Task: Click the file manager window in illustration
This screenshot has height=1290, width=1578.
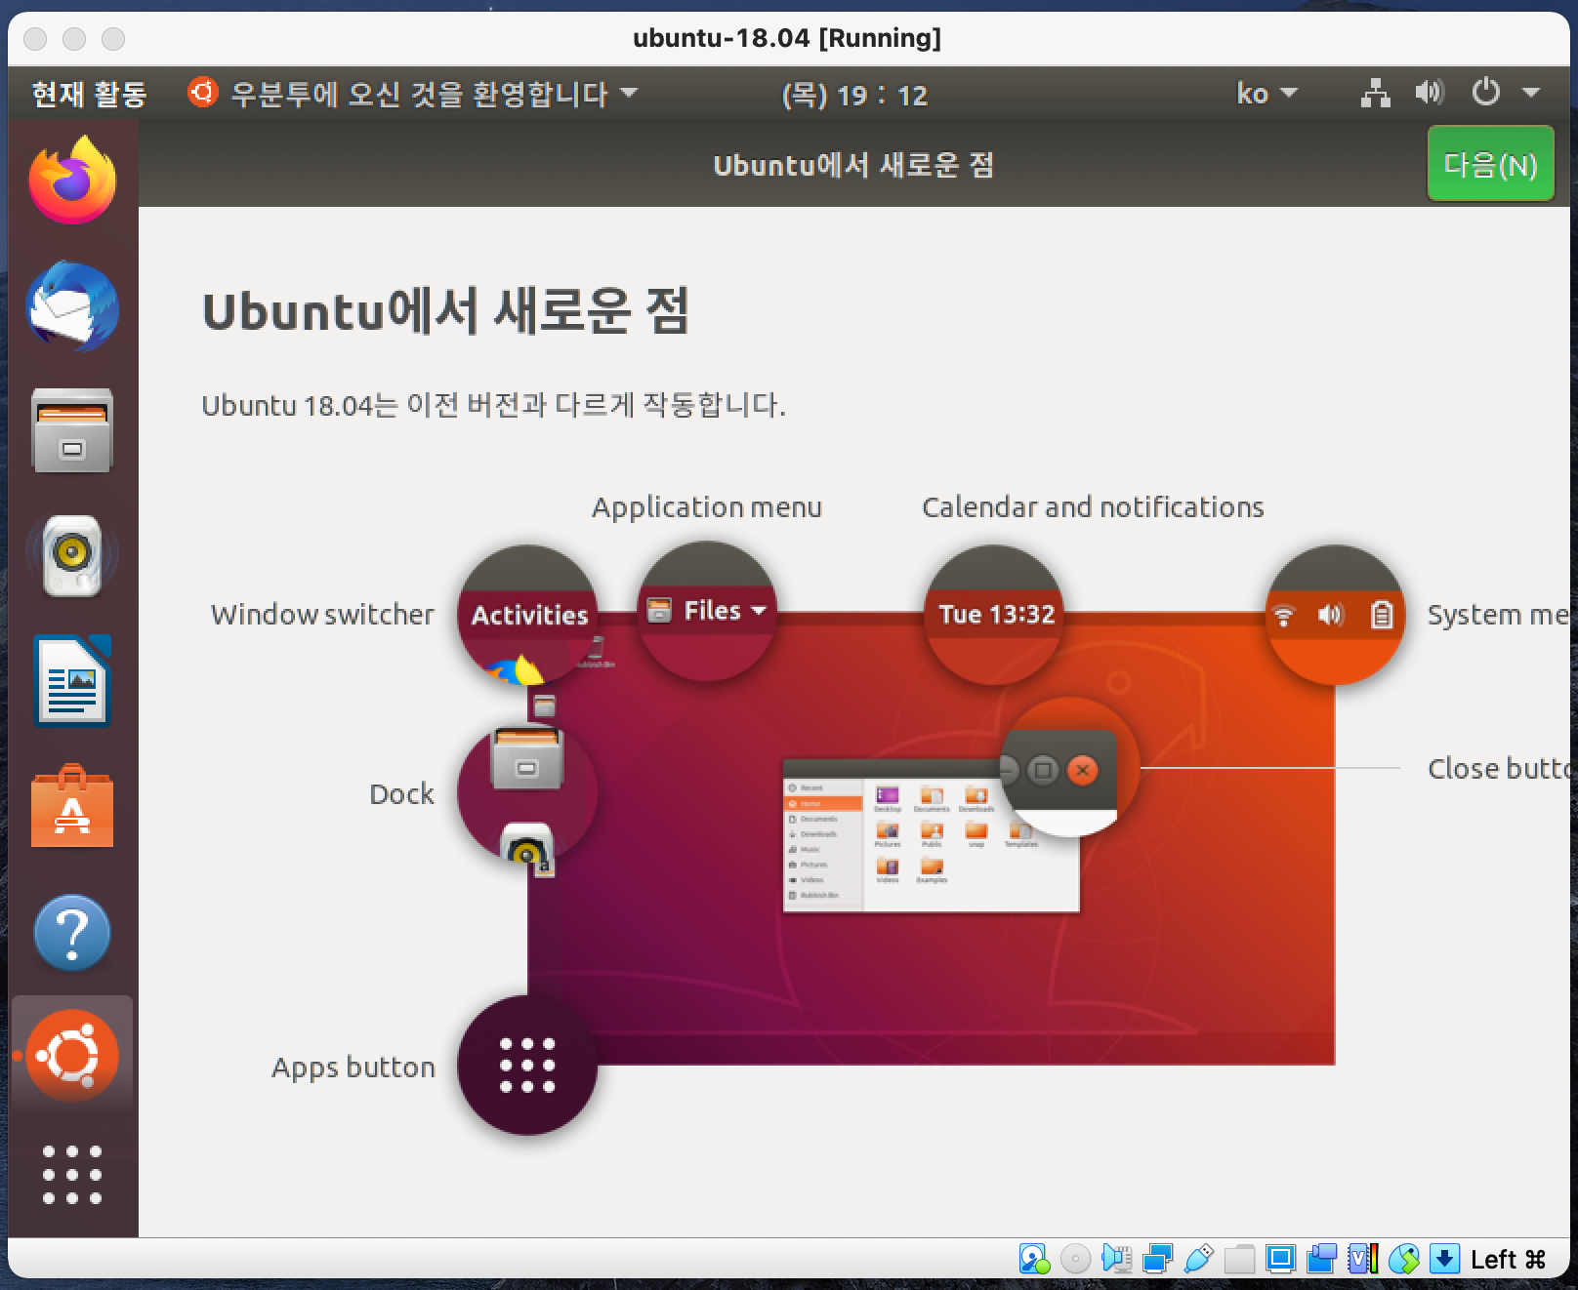Action: tap(932, 835)
